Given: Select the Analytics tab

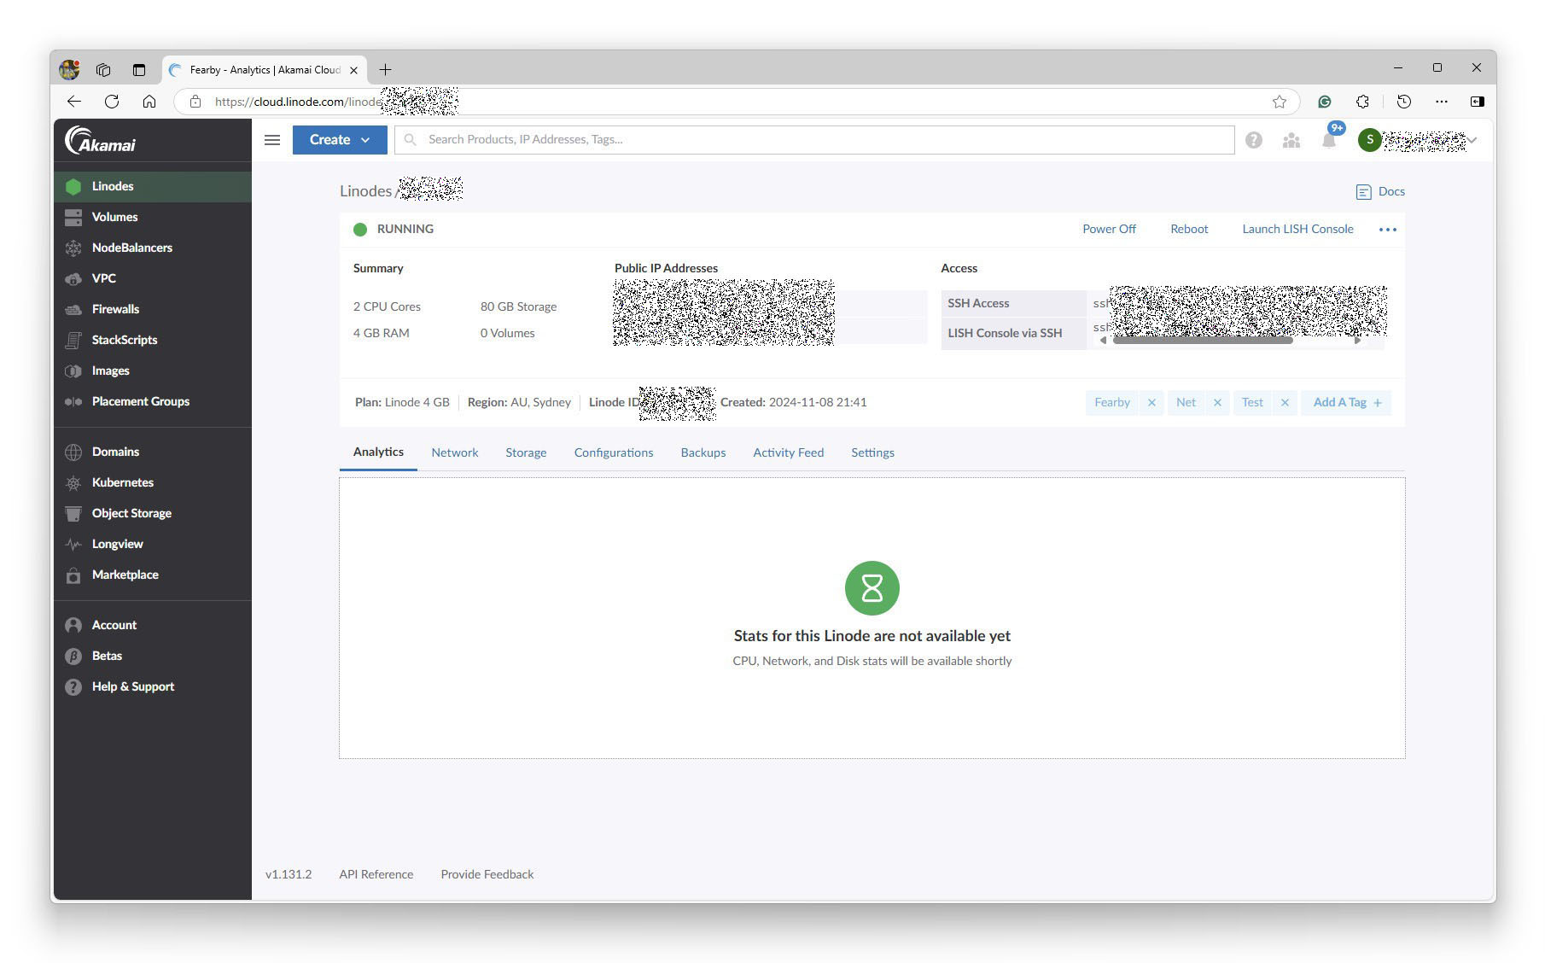Looking at the screenshot, I should [378, 452].
